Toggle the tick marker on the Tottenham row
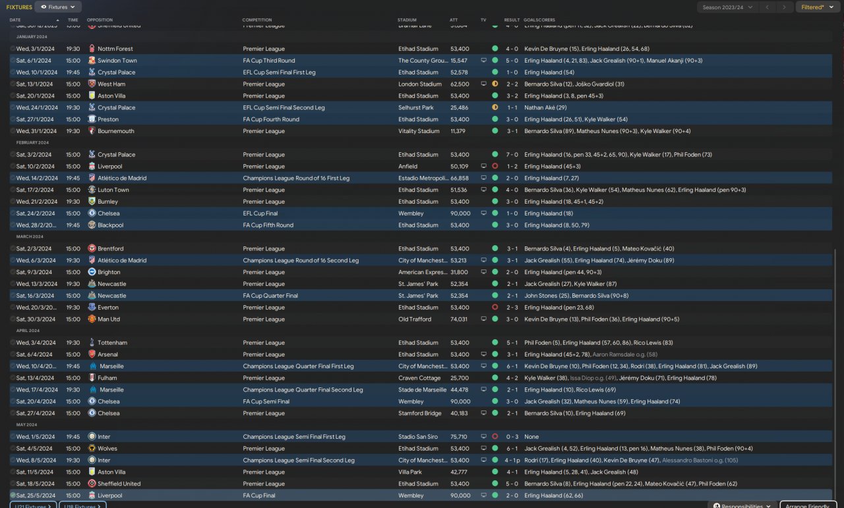This screenshot has height=508, width=844. [x=13, y=343]
